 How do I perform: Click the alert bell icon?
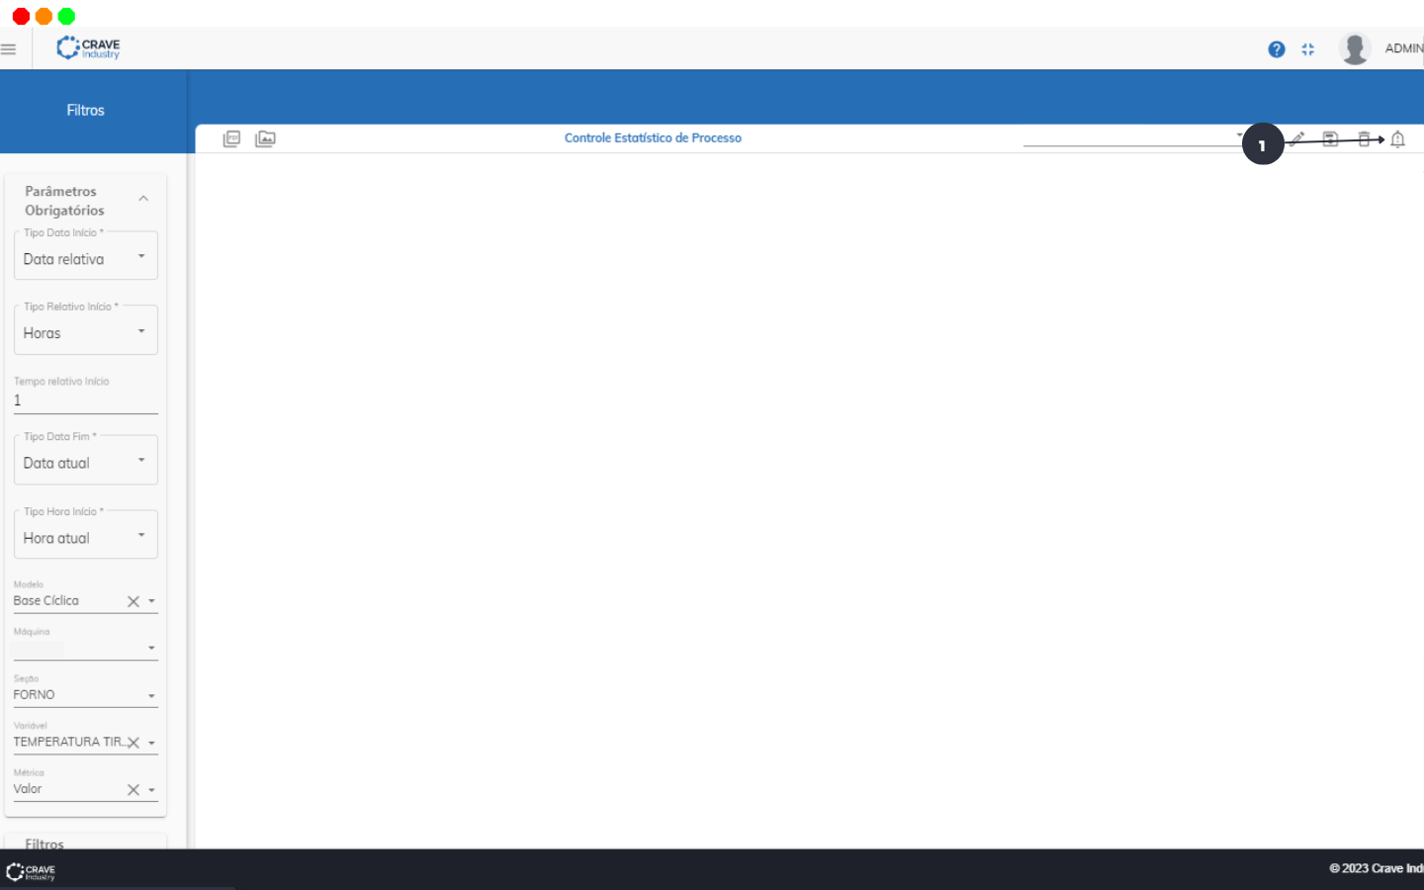tap(1397, 139)
